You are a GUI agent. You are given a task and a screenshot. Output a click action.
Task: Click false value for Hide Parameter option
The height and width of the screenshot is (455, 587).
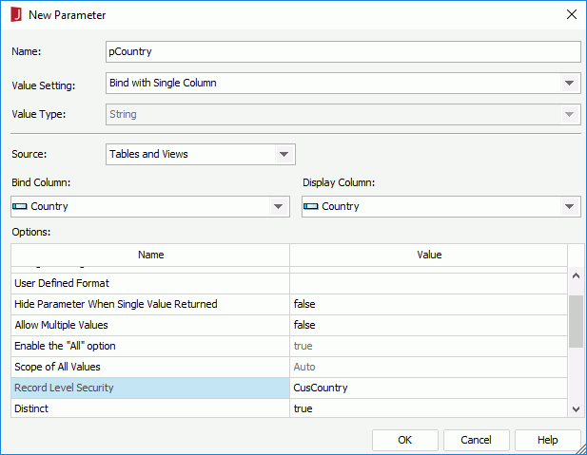(x=429, y=304)
